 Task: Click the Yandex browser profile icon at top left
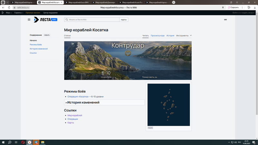3,2
